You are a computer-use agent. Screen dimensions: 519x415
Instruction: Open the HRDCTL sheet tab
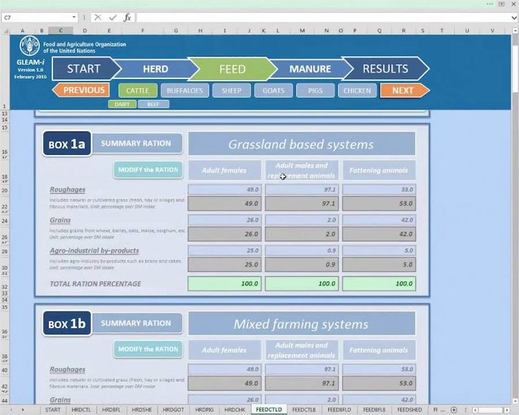tap(81, 410)
